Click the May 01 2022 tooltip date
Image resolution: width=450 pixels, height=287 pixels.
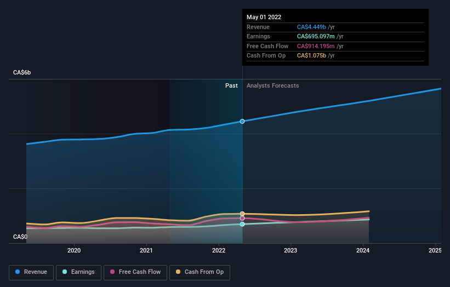(x=264, y=17)
